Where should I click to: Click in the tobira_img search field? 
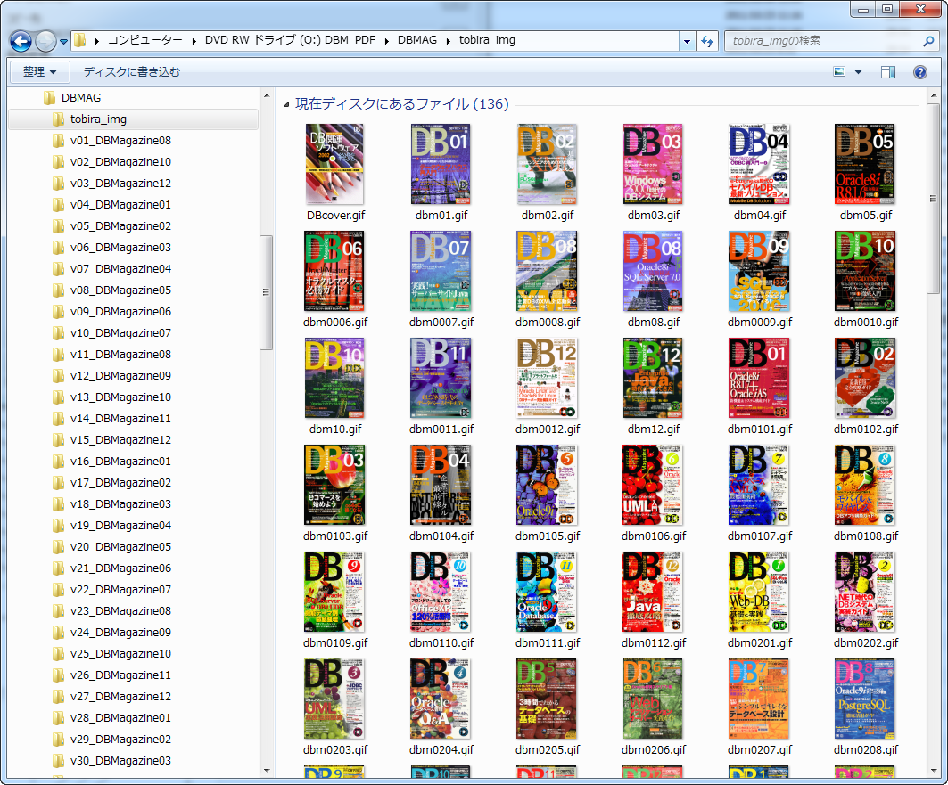tap(820, 41)
